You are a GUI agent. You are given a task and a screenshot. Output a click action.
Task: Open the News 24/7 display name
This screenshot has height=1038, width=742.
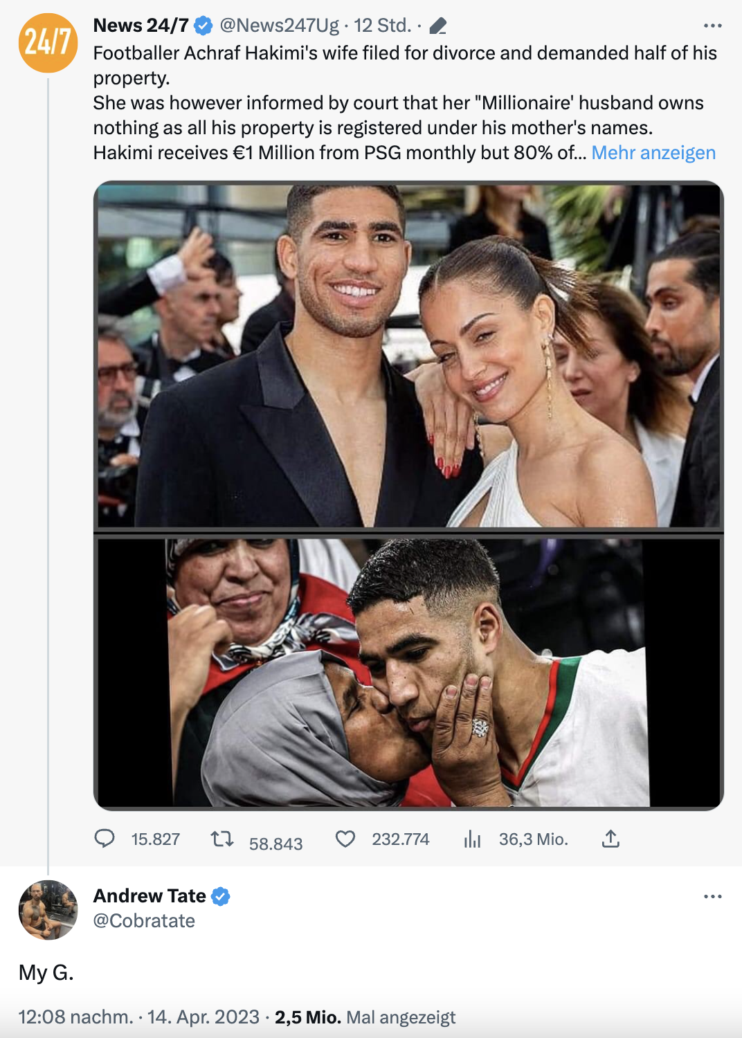(x=141, y=26)
